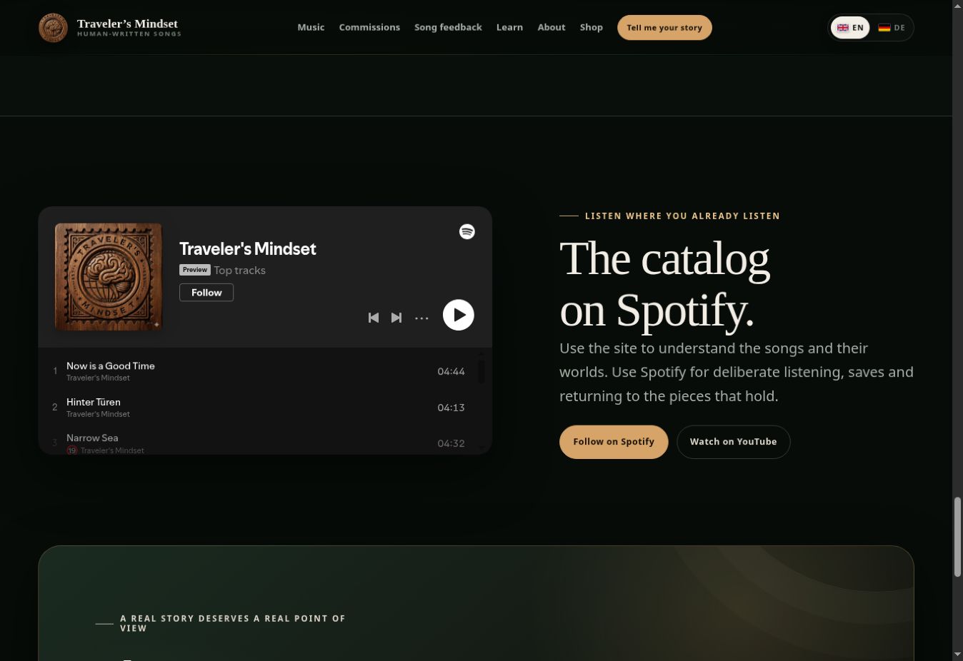
Task: Click the Traveler's Mindset logo emblem
Action: coord(53,28)
